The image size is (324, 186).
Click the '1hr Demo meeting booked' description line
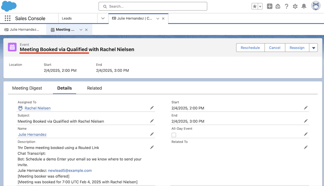coord(58,148)
